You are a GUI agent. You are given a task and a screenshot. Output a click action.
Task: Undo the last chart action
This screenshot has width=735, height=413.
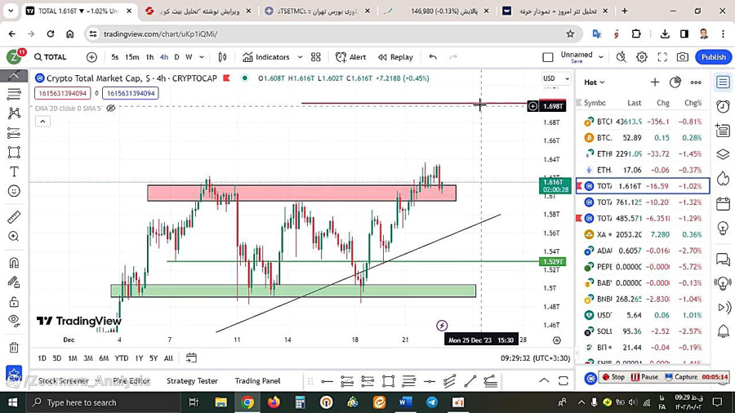click(x=433, y=57)
